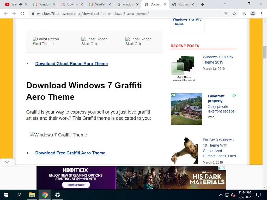Click AdChoices icon on HBO Max banner
This screenshot has height=200, width=267.
[x=220, y=168]
